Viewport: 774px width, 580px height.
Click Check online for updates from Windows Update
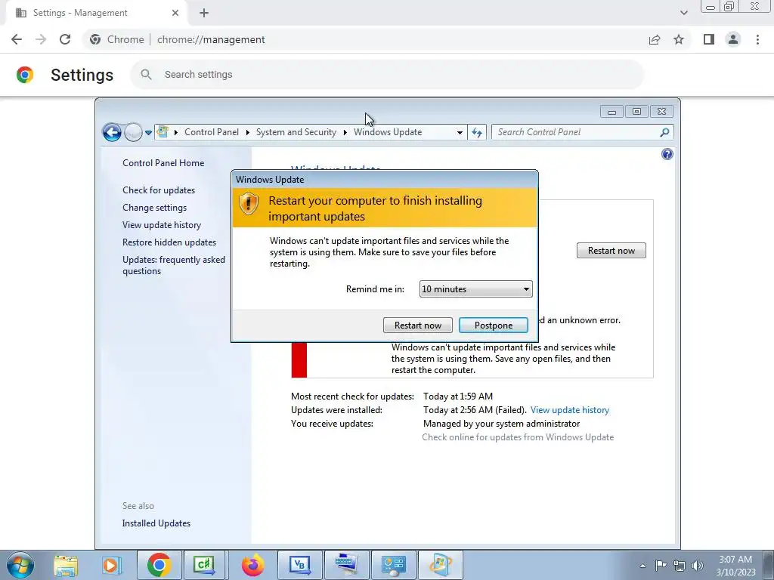(x=518, y=437)
